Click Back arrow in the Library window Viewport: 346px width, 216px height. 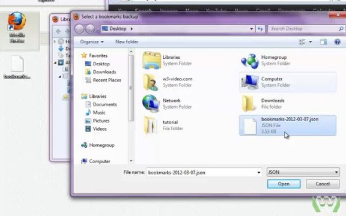coord(58,31)
